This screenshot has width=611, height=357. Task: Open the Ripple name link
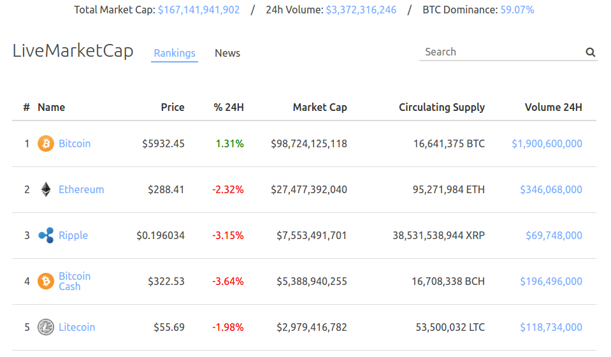pyautogui.click(x=73, y=235)
